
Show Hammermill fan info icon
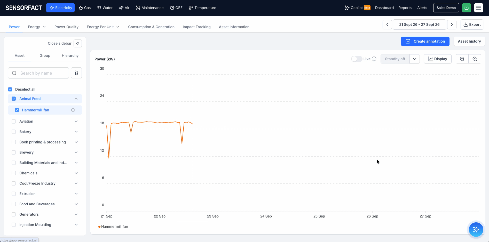coord(73,110)
